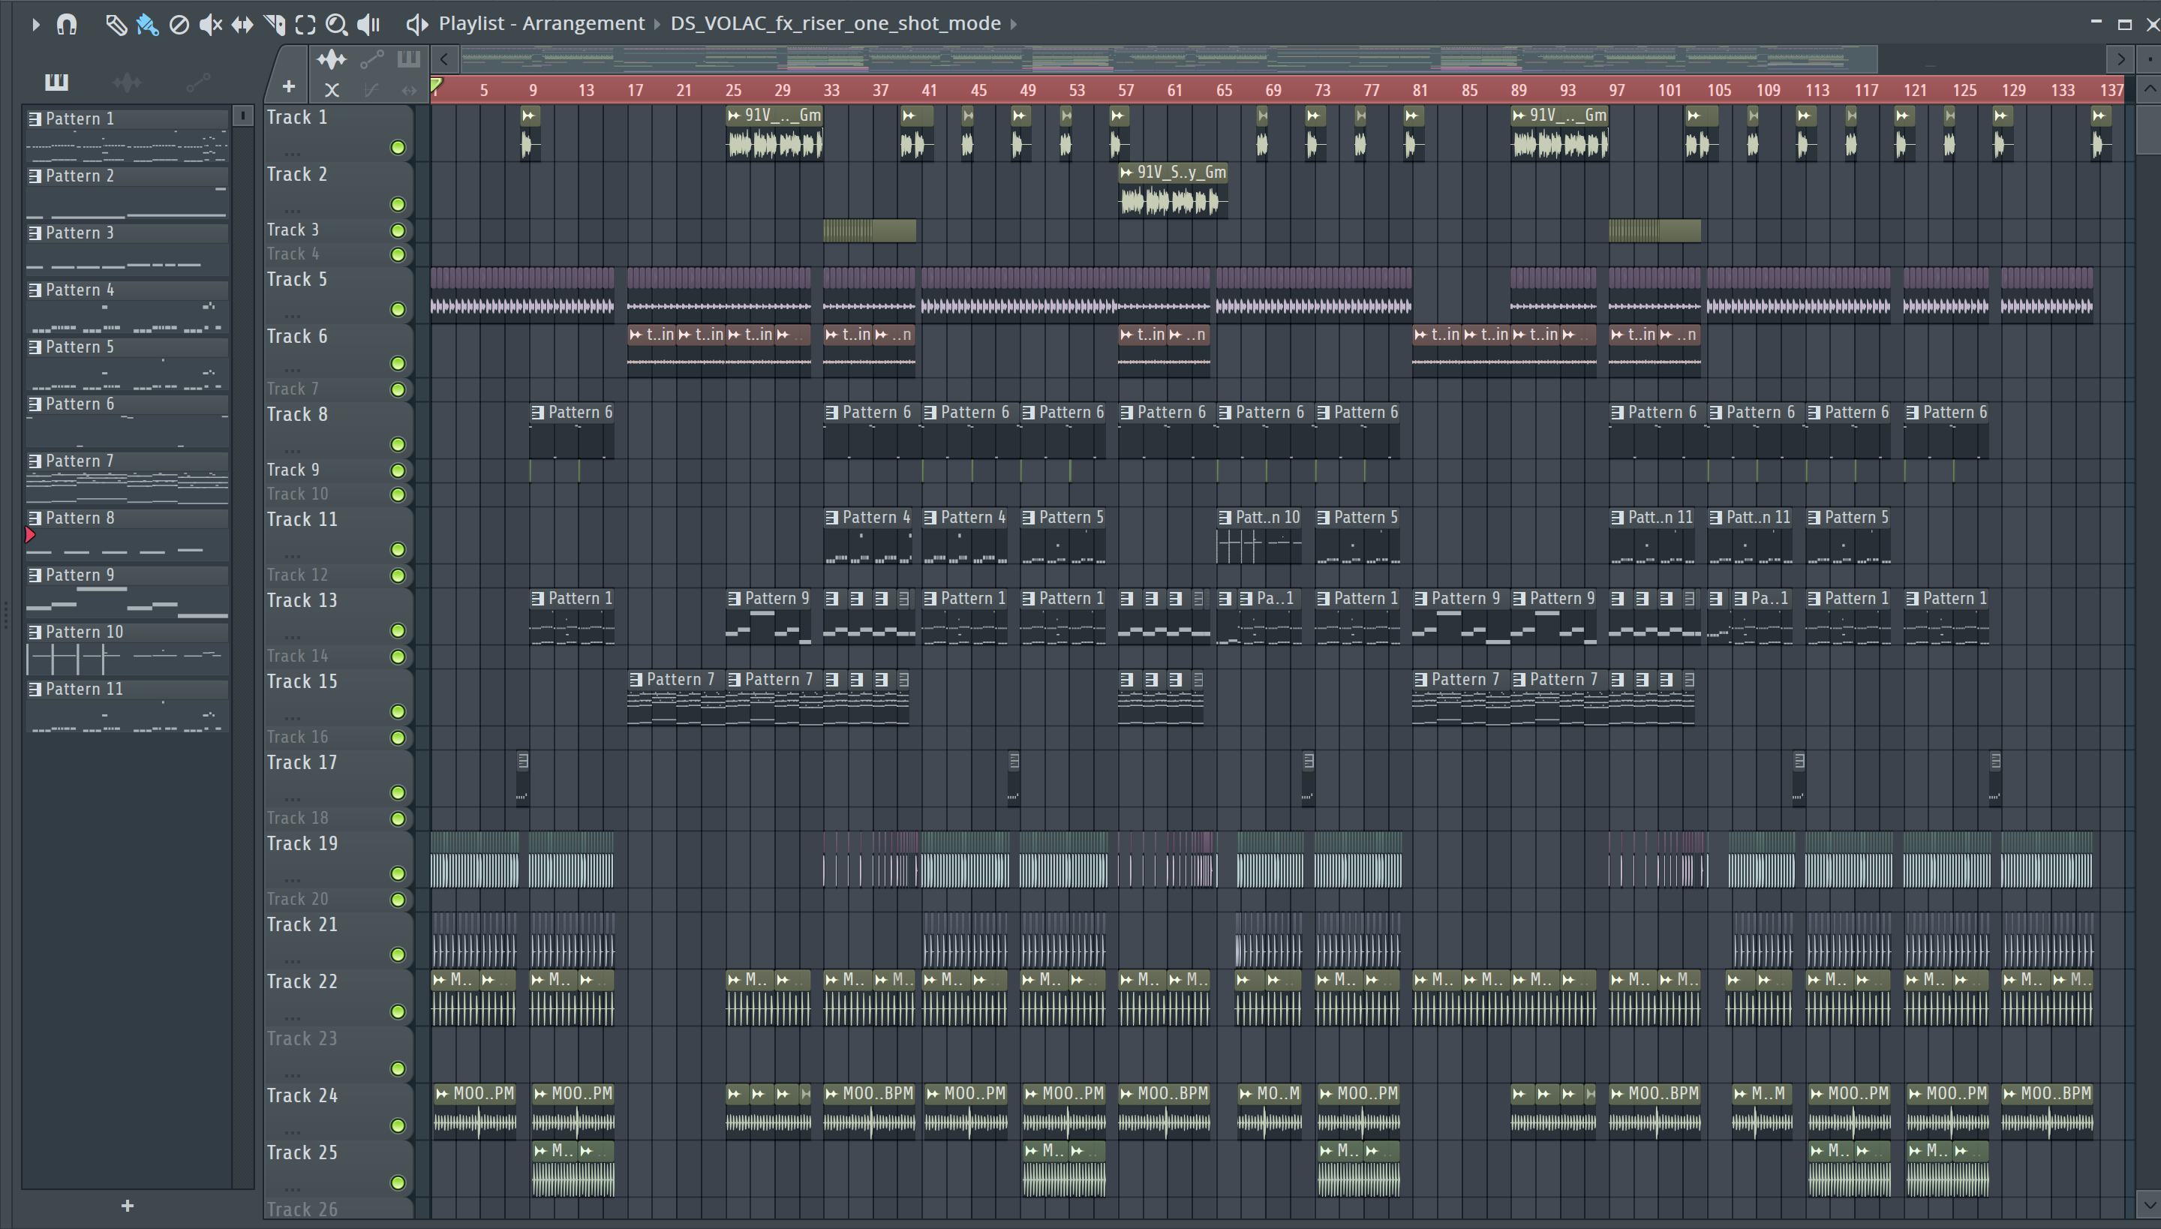
Task: Open Track 24 options dots
Action: pyautogui.click(x=293, y=1131)
